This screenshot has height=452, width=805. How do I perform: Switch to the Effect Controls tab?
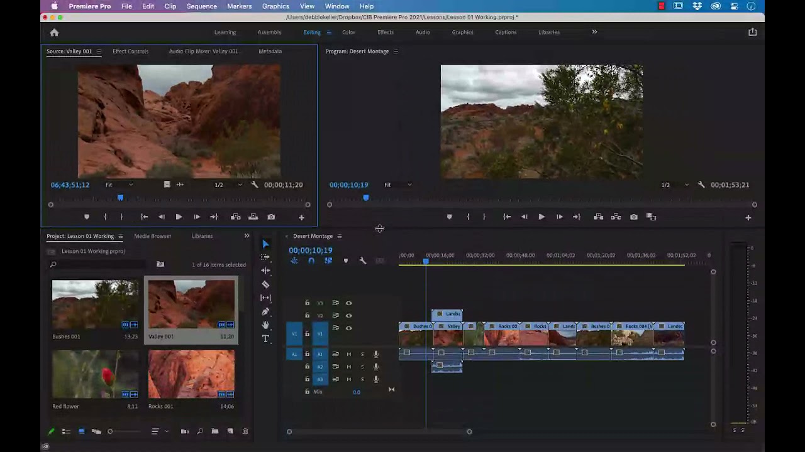130,51
